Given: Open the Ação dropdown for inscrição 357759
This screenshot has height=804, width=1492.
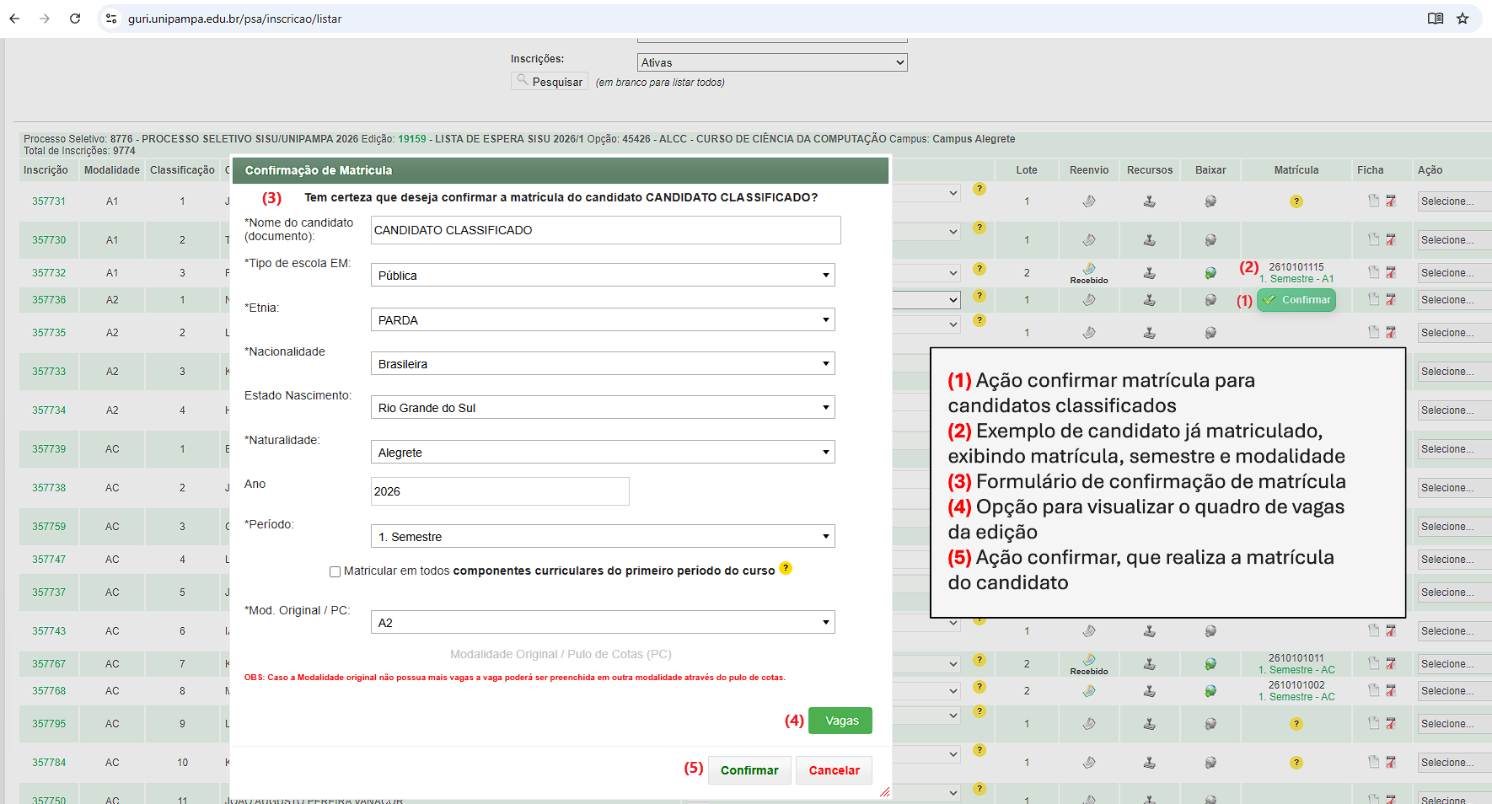Looking at the screenshot, I should point(1454,527).
